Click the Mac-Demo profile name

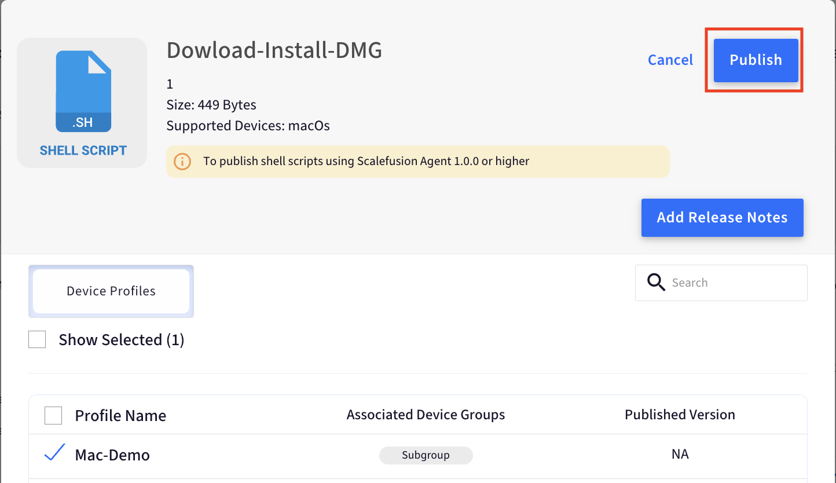coord(112,455)
